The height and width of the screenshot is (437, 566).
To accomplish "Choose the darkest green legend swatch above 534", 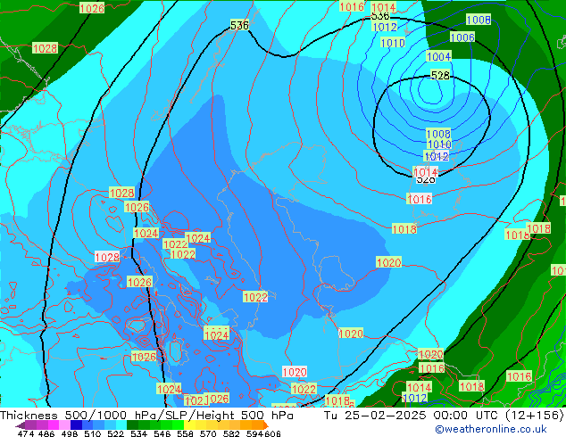I will pos(132,425).
